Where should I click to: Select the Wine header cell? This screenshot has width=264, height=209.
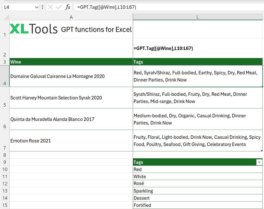tap(71, 62)
